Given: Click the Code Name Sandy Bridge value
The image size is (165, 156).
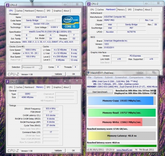Looking at the screenshot, I should coord(32,20).
